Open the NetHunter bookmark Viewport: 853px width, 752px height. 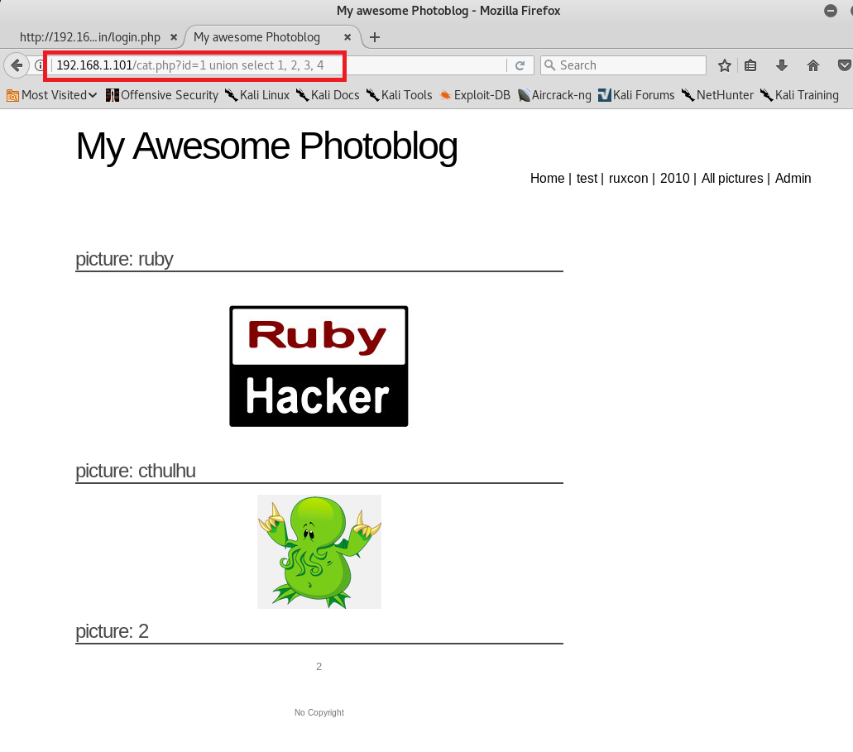coord(717,95)
